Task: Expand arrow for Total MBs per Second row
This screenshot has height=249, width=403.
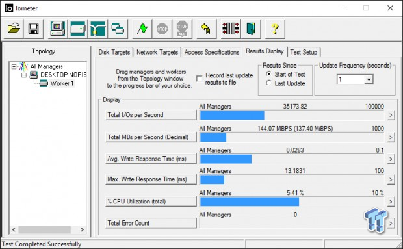Action: click(391, 137)
